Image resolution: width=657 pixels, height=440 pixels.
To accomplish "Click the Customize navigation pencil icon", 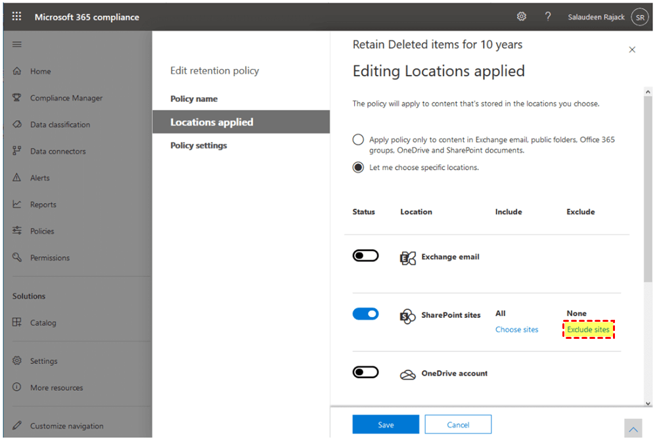I will 17,426.
